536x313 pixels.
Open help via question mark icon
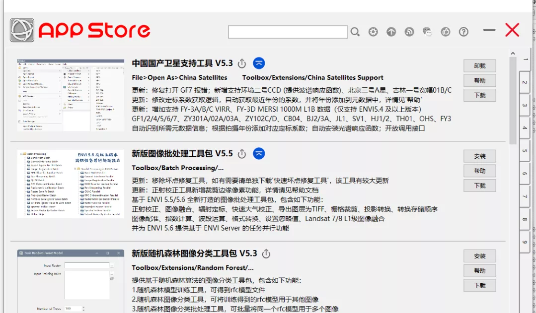tap(463, 32)
